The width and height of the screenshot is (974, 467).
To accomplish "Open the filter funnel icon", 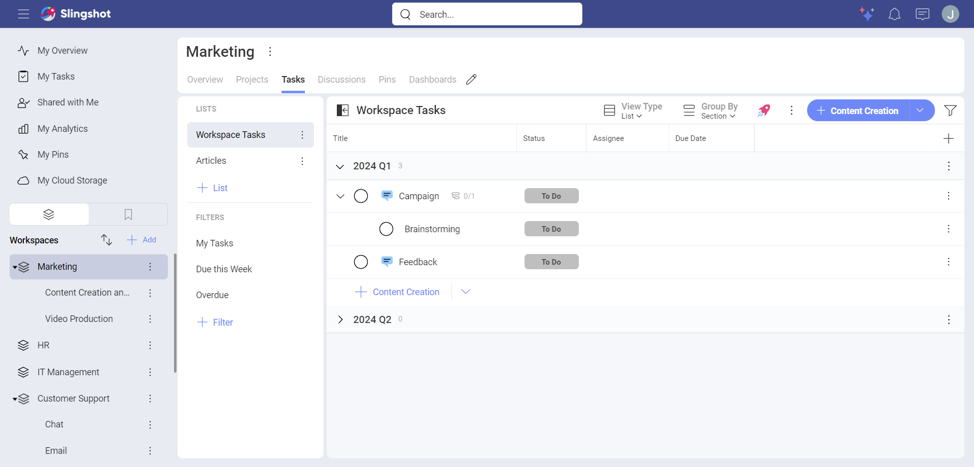I will tap(950, 110).
